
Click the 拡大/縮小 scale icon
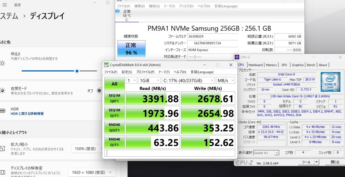click(2, 148)
